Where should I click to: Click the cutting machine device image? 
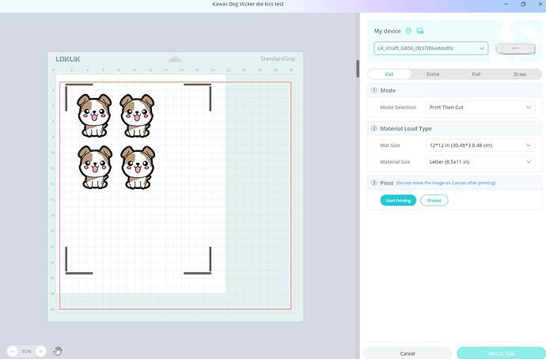click(x=515, y=48)
